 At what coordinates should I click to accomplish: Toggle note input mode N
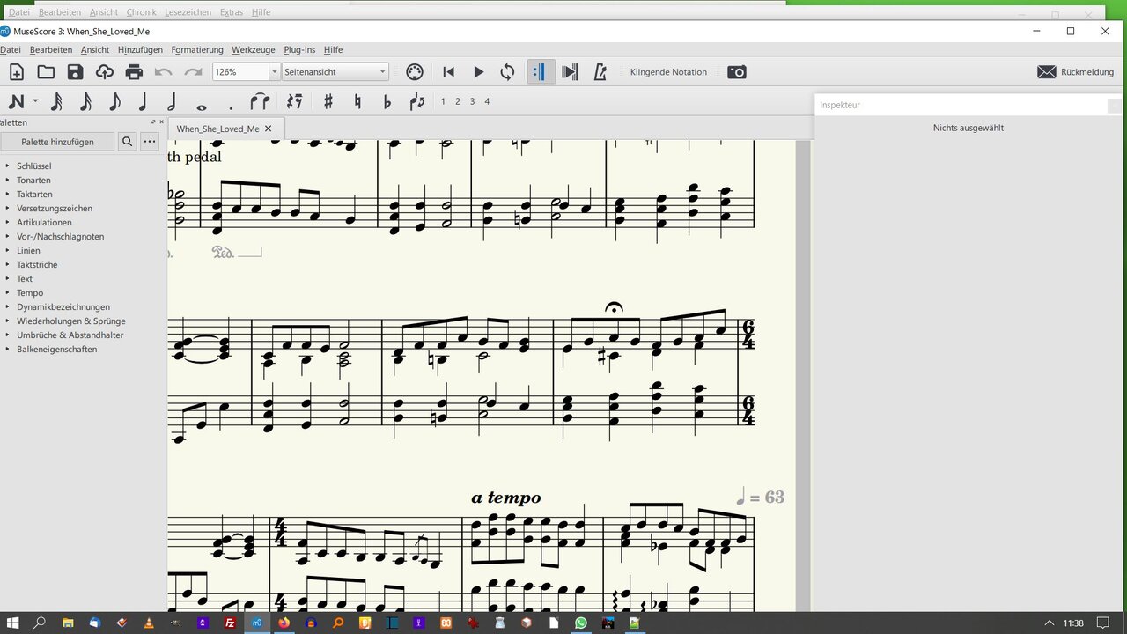pos(17,101)
